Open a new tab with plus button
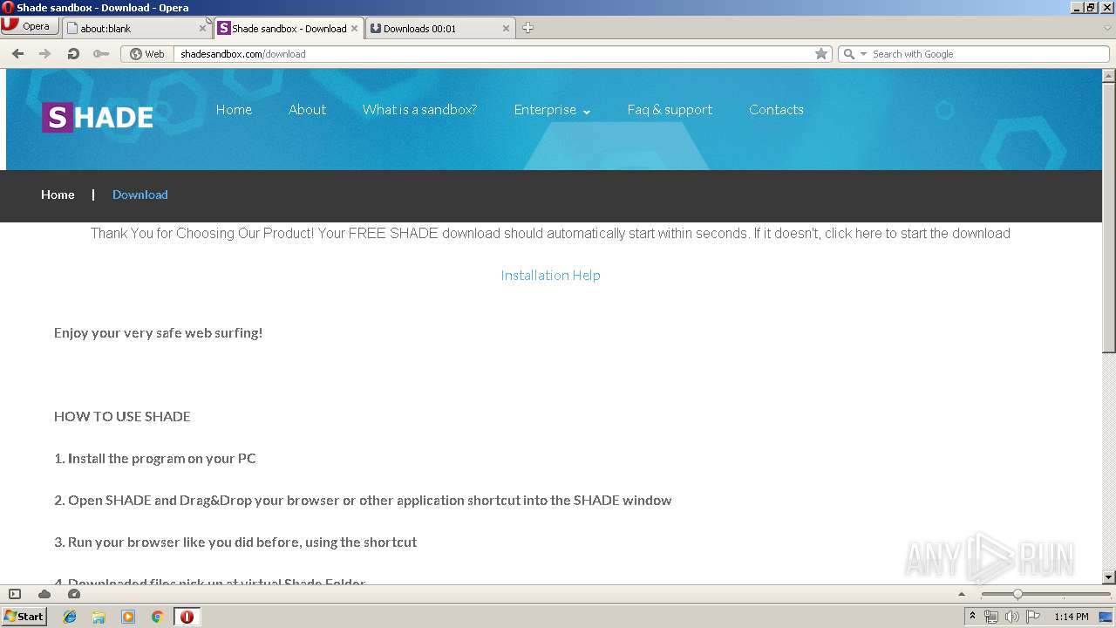This screenshot has height=628, width=1116. 527,28
